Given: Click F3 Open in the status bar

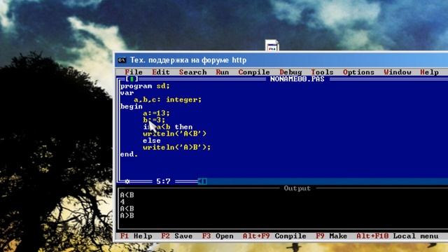Looking at the screenshot, I should (218, 236).
